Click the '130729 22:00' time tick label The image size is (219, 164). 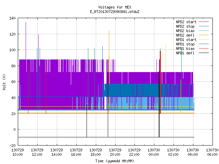[134, 152]
